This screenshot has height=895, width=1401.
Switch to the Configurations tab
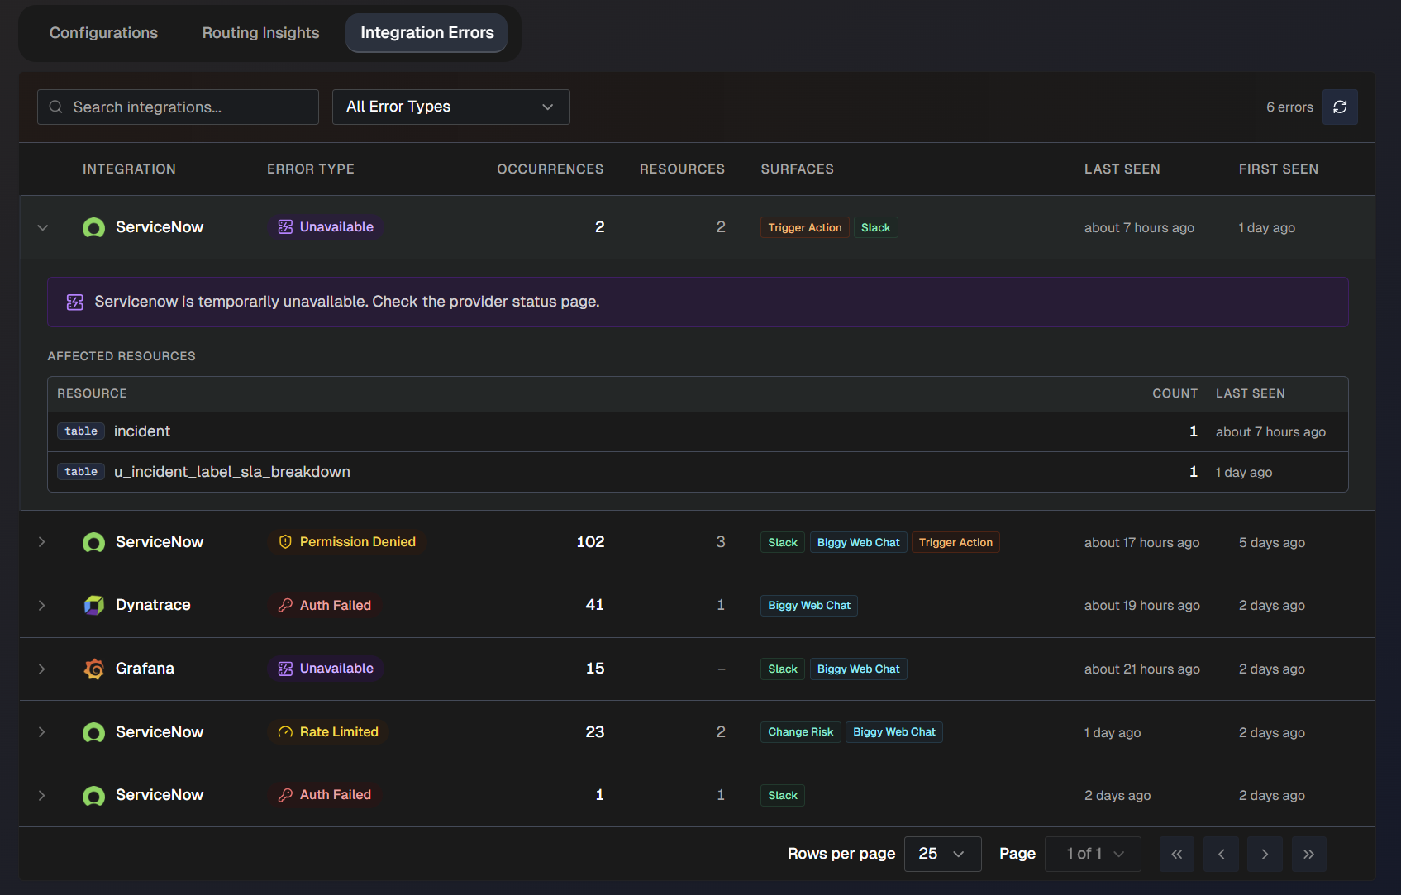[103, 33]
